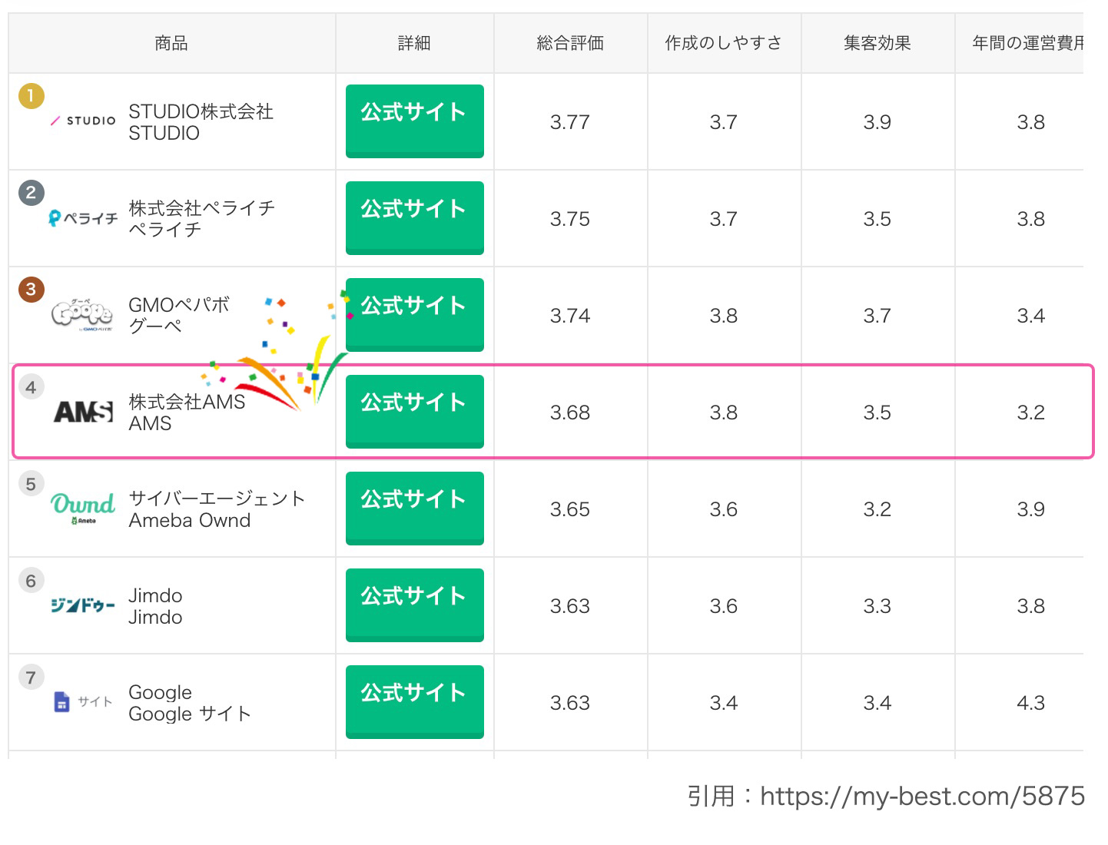
Task: Select the Jimdo Jimdo product name
Action: pyautogui.click(x=155, y=606)
